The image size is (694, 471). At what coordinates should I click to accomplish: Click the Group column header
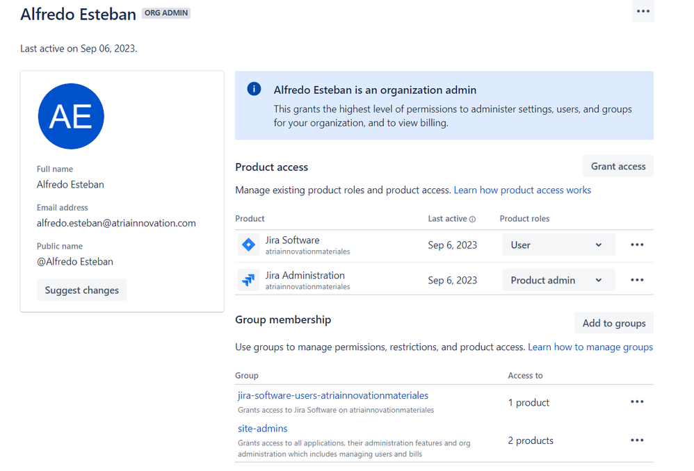coord(247,375)
